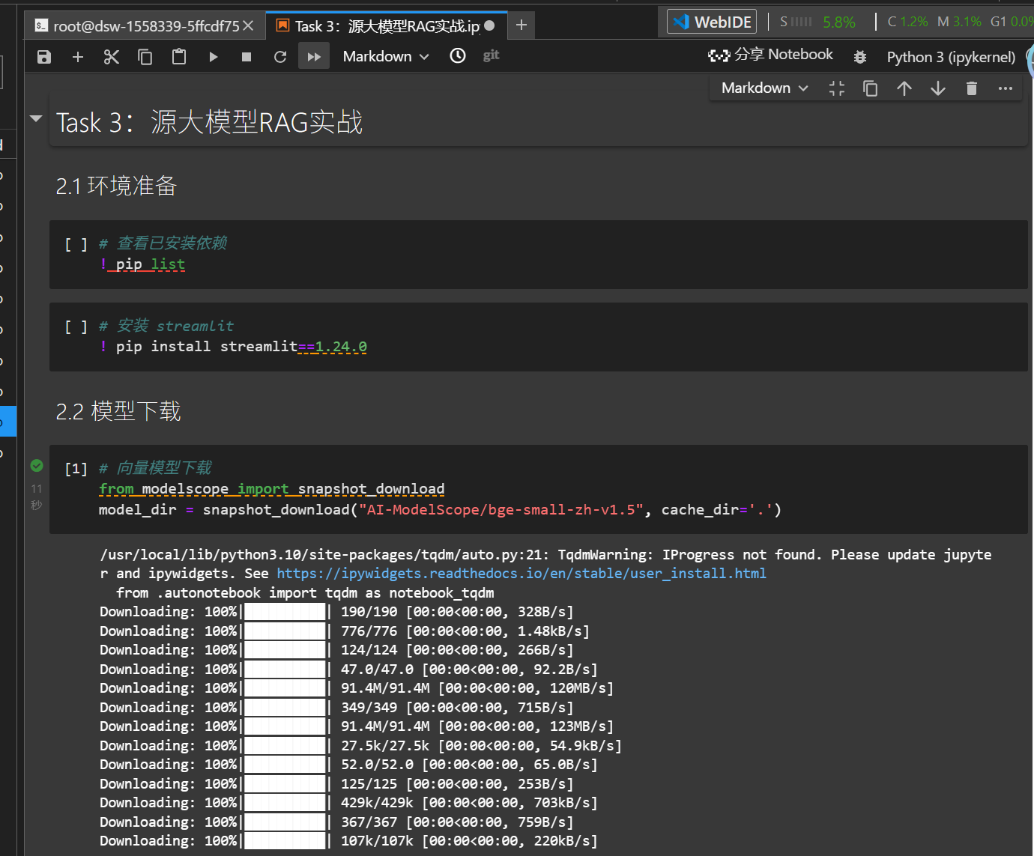Delete the cell with the trash icon
Screen dimensions: 1034x856
tap(972, 88)
